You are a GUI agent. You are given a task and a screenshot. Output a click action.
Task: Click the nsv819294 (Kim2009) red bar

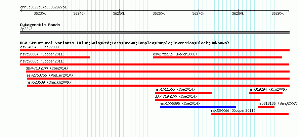pyautogui.click(x=266, y=93)
